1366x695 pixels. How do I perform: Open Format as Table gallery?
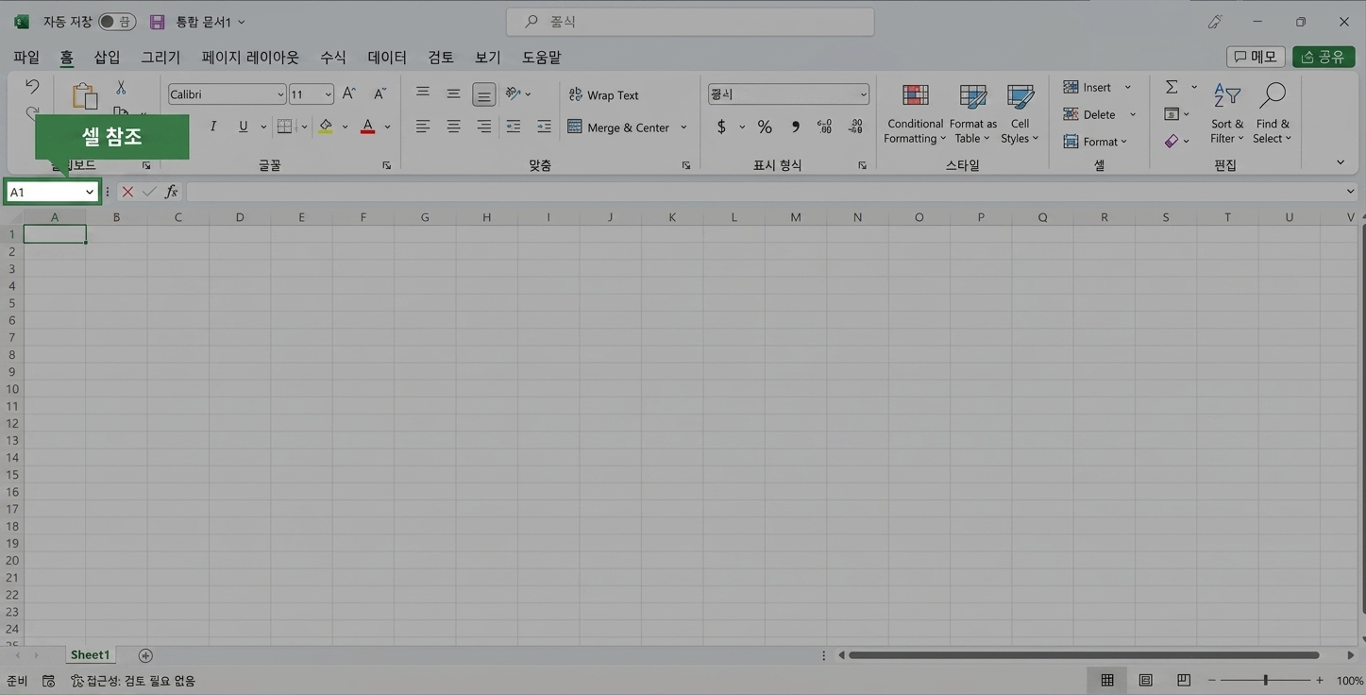coord(972,113)
